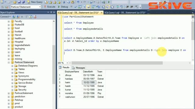This screenshot has width=195, height=109.
Task: Save the current query file
Action: (x=19, y=2)
